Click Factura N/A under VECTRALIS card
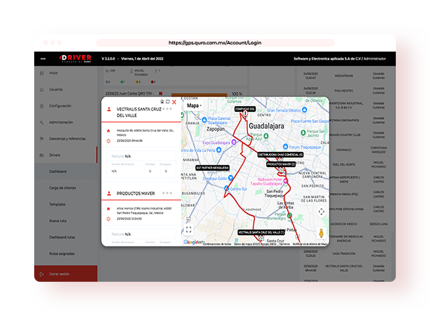430x316 pixels. (x=121, y=156)
